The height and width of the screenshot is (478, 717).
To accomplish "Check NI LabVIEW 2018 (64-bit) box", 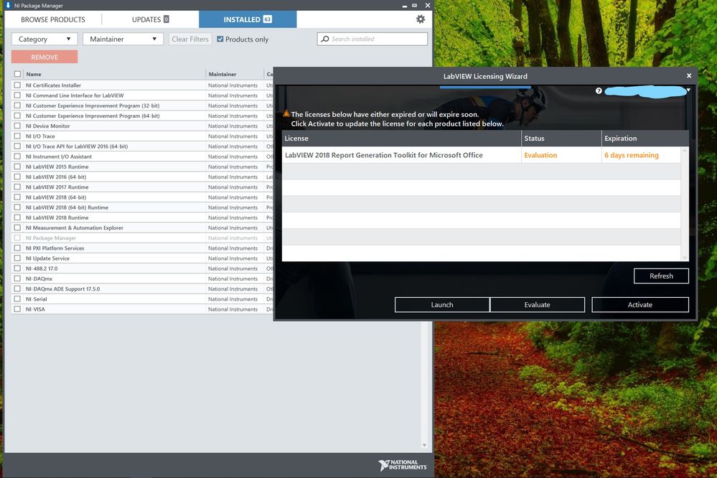I will pos(17,197).
